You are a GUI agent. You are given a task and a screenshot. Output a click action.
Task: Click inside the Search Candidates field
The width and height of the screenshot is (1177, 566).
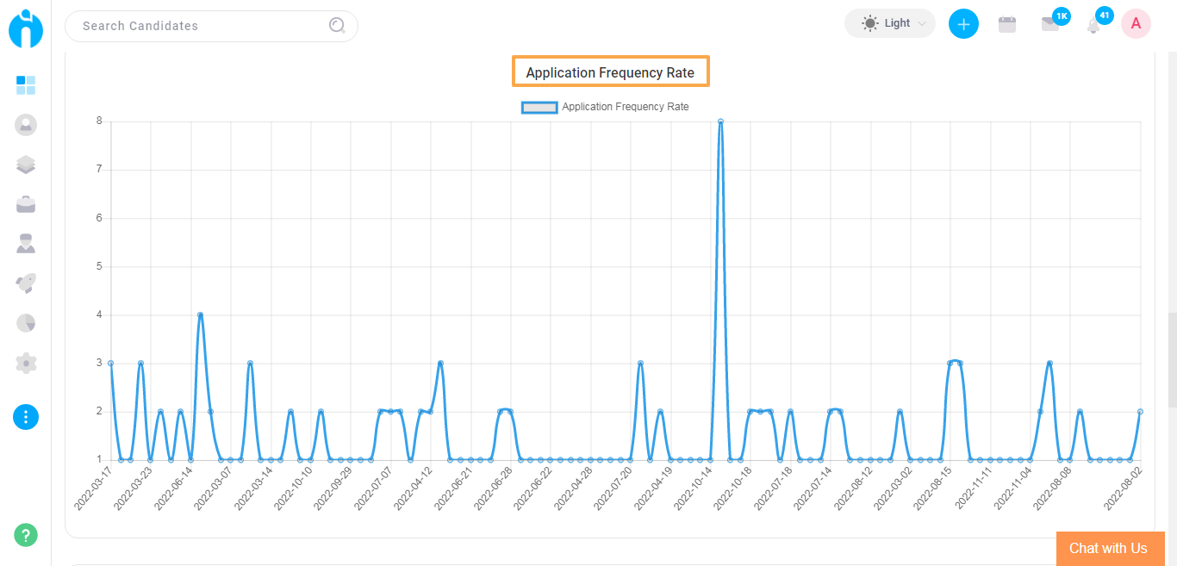[190, 26]
